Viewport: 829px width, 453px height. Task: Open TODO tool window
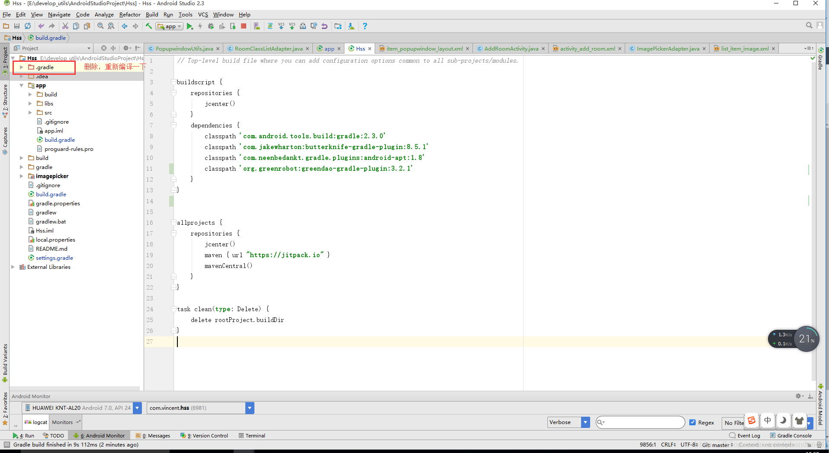pos(54,436)
